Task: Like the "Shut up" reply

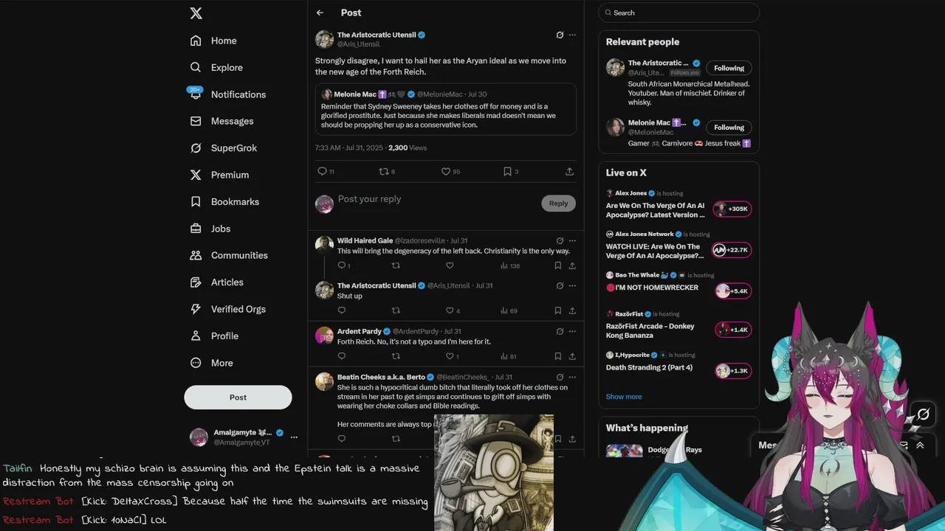Action: (x=450, y=310)
